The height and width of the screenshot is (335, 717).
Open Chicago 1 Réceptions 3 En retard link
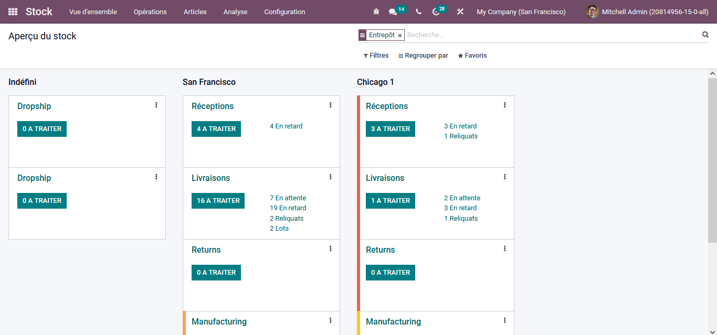click(460, 126)
